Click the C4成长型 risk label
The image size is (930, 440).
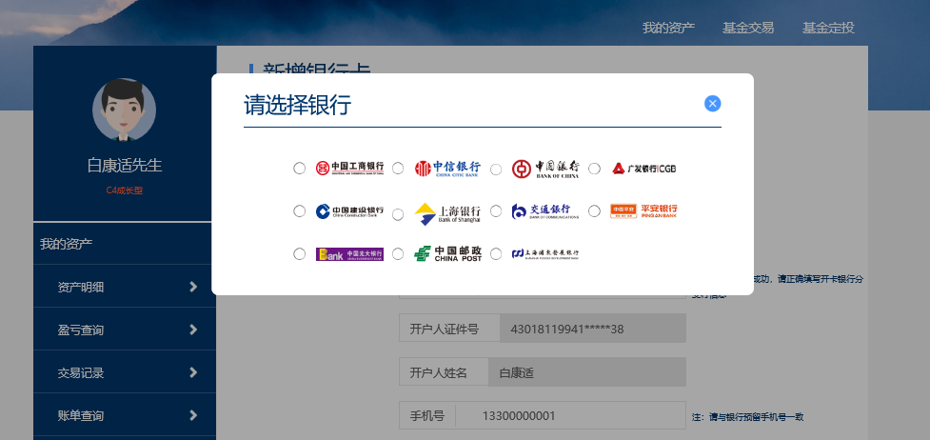(125, 190)
